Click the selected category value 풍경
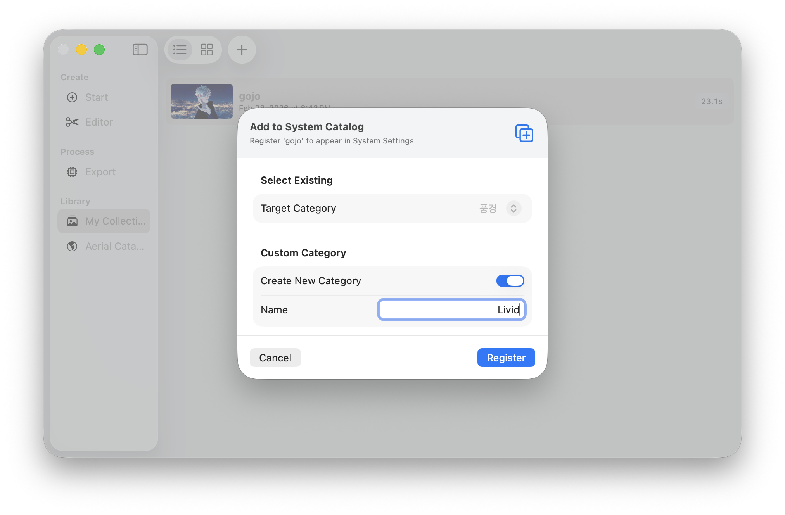Screen dimensions: 785x515 488,209
